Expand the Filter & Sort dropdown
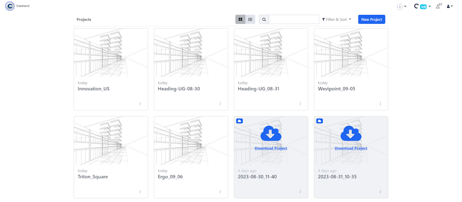 click(336, 19)
